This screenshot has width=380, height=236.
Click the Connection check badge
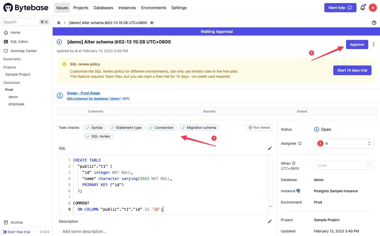(162, 128)
